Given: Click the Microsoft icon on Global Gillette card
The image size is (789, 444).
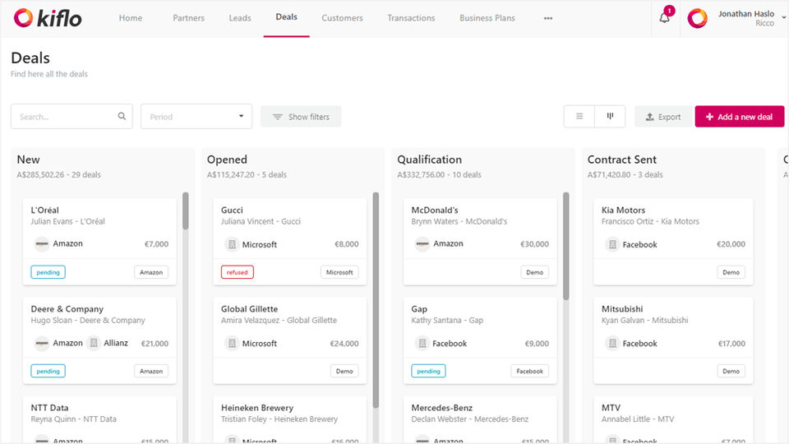Looking at the screenshot, I should click(x=232, y=344).
